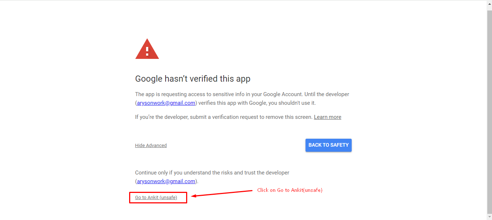
Task: Click the scrollbar up arrow
Action: [489, 3]
